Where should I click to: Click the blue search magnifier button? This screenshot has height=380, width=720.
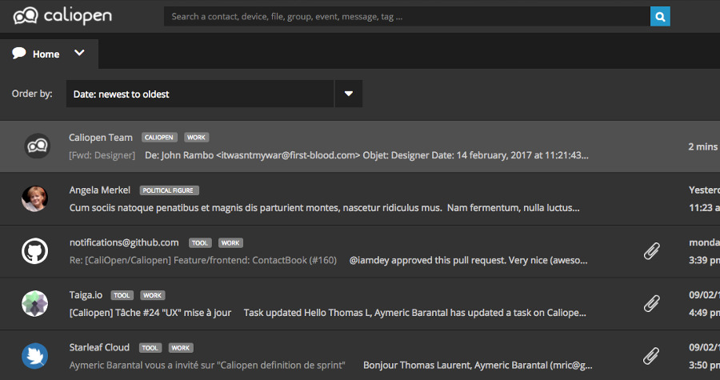coord(660,17)
